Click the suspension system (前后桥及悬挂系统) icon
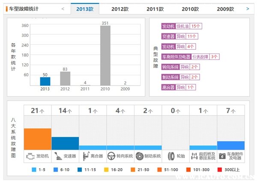The width and height of the screenshot is (257, 181). coord(195,156)
